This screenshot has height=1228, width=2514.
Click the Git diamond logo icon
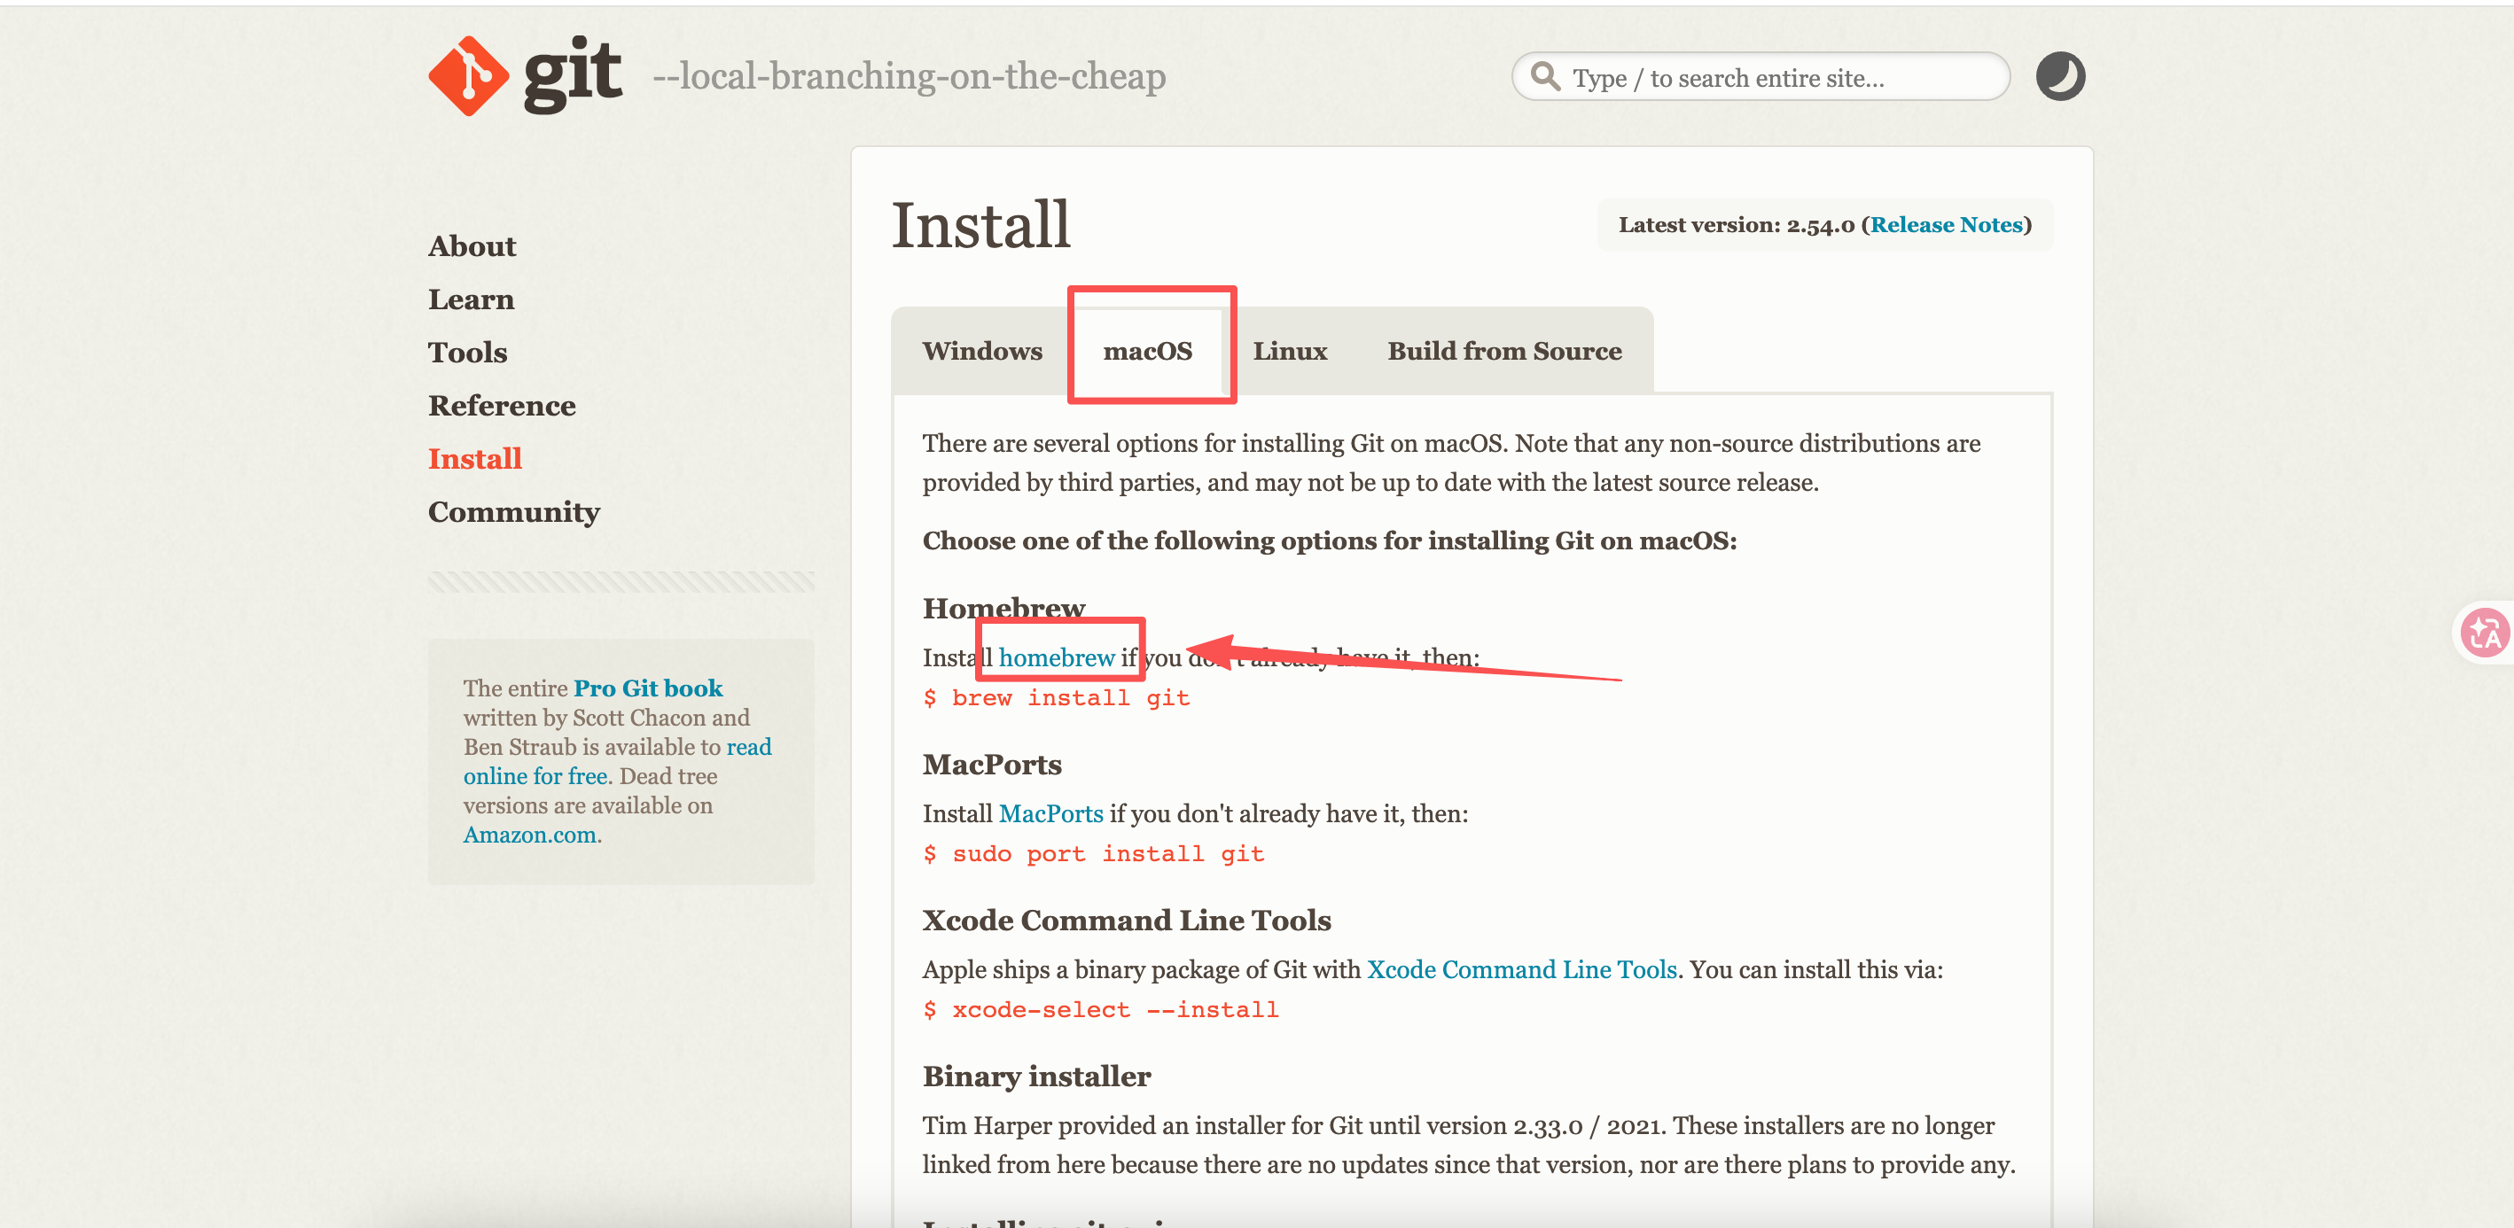pos(468,76)
